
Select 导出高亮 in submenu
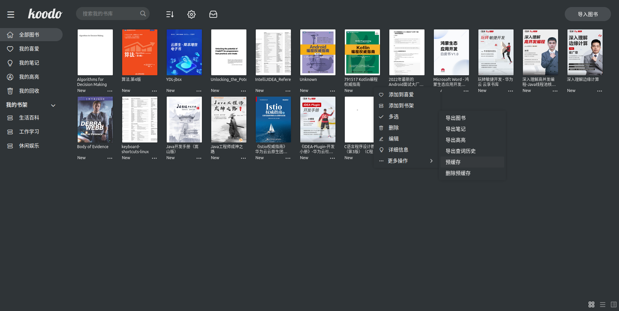472,140
